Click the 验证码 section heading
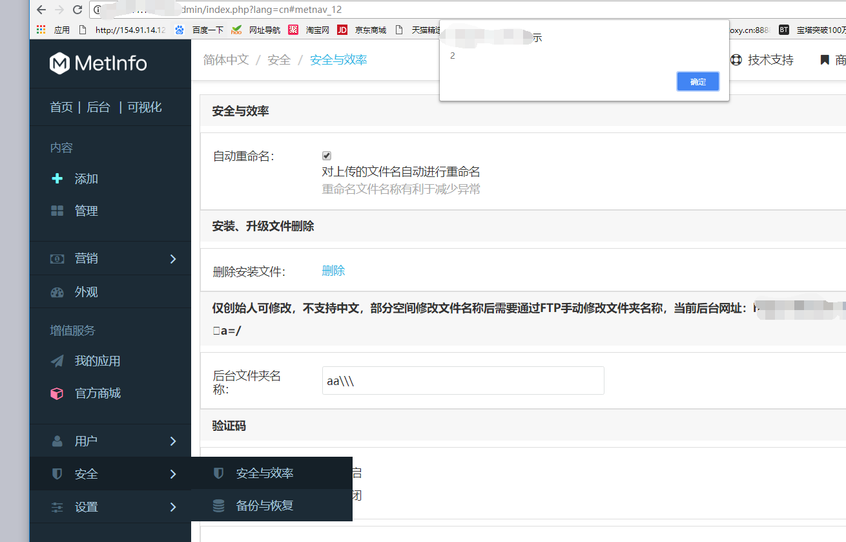 click(229, 426)
